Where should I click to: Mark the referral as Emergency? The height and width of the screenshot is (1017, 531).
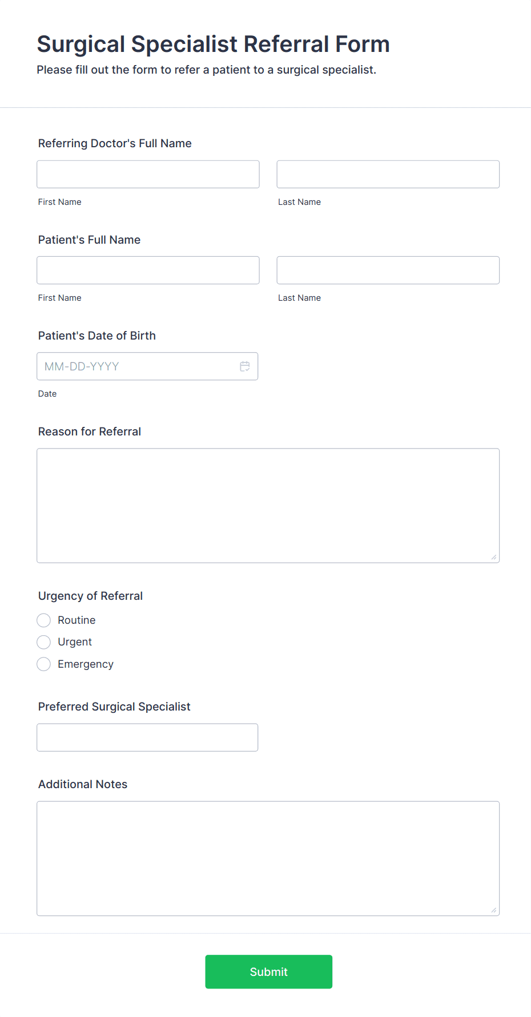[44, 664]
